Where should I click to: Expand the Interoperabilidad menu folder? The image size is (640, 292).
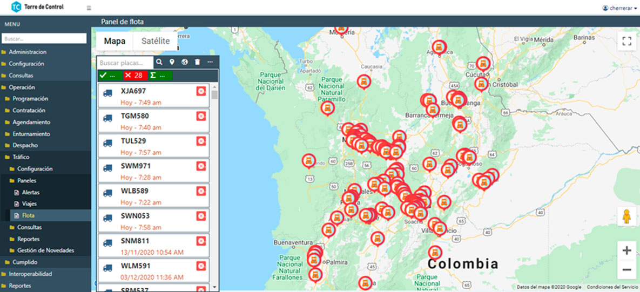point(30,274)
